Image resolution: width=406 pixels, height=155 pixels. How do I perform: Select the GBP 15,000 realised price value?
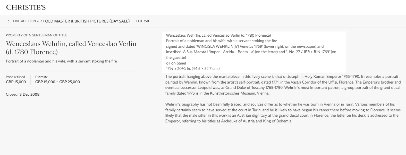(16, 82)
